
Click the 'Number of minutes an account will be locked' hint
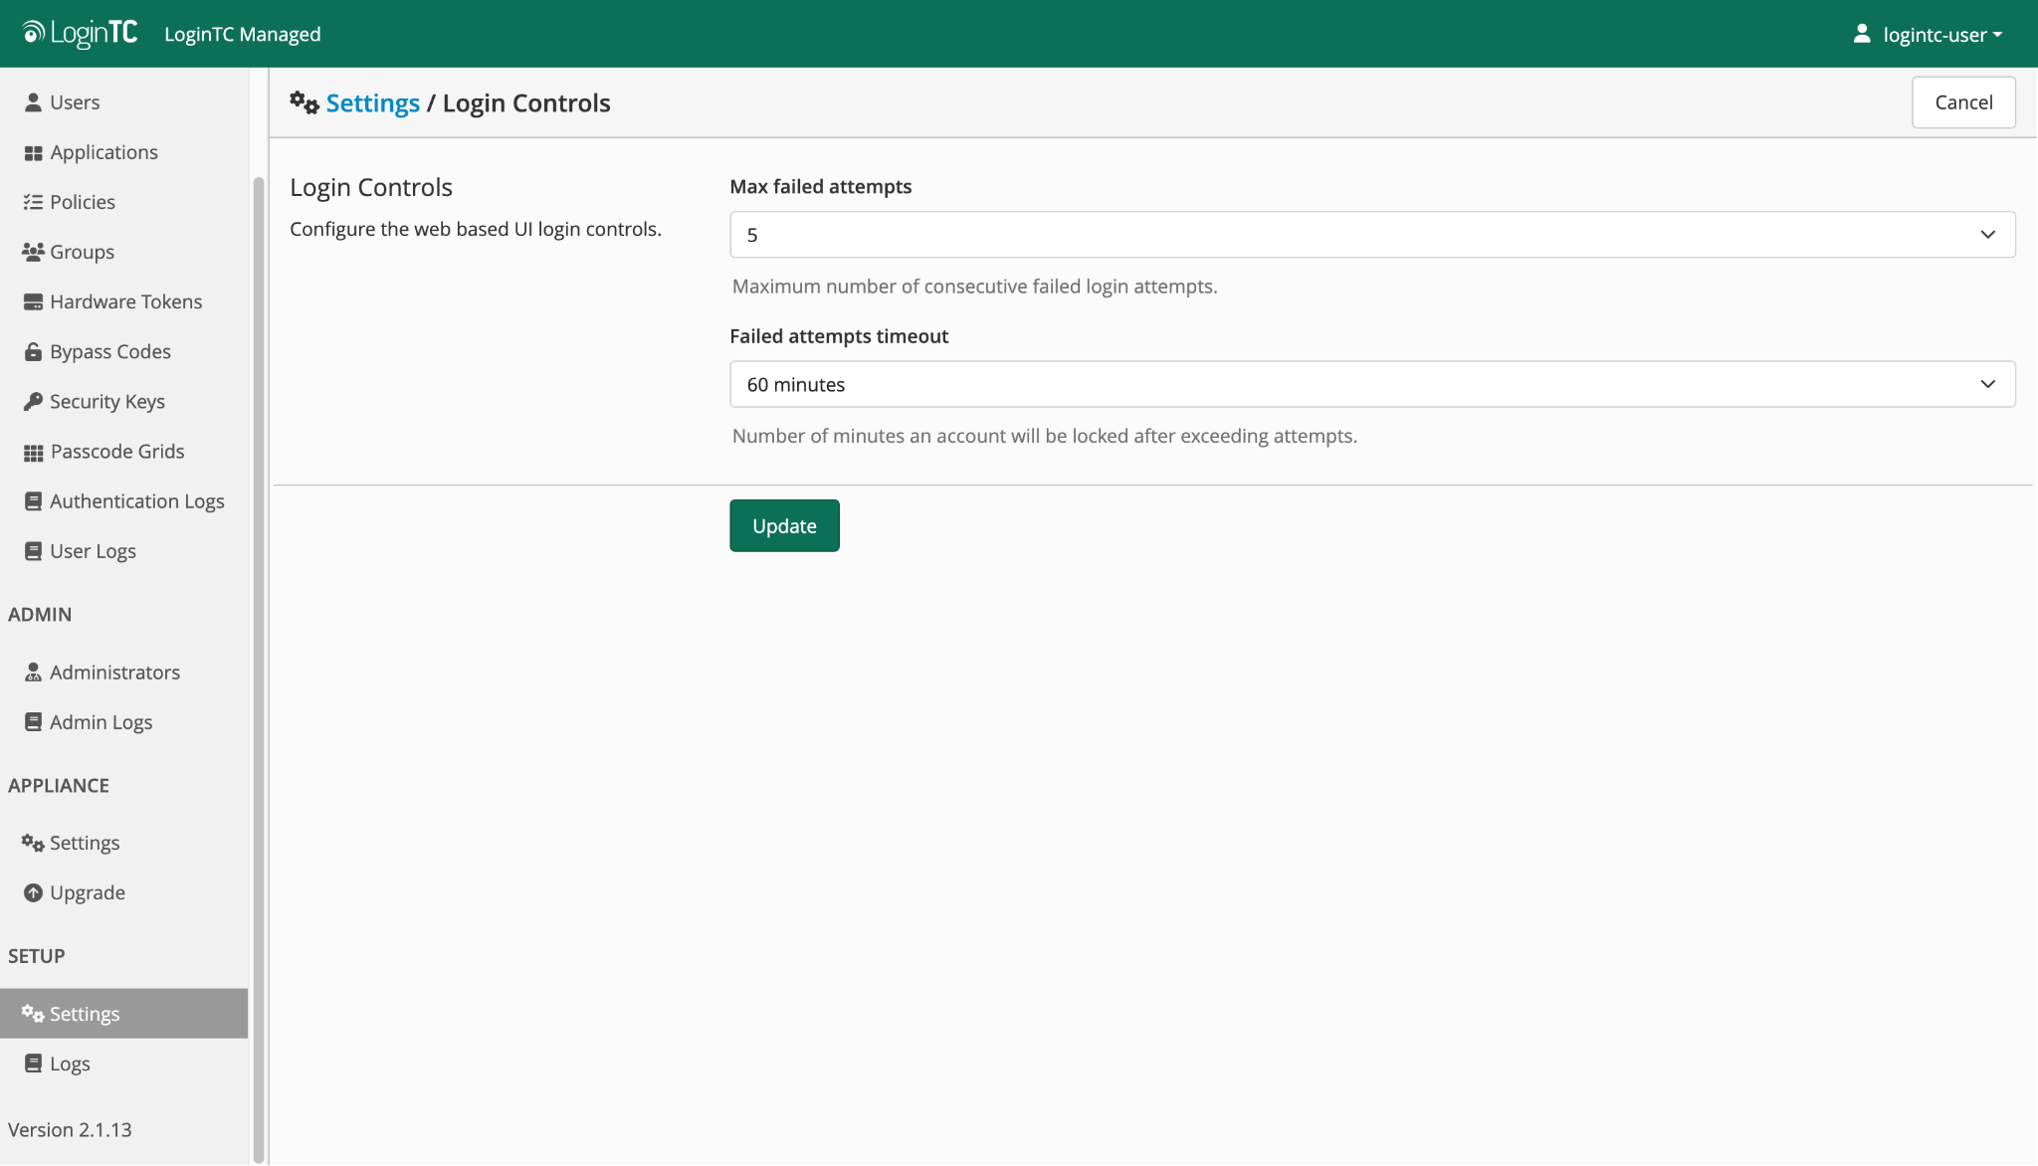(1045, 436)
